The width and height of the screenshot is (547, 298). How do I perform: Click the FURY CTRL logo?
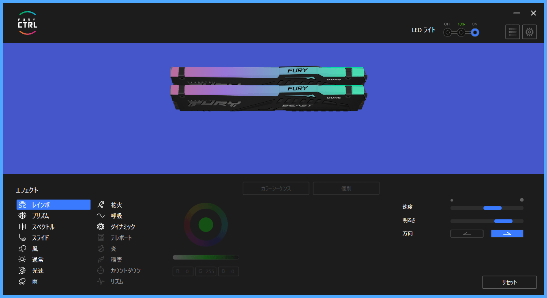click(x=28, y=23)
